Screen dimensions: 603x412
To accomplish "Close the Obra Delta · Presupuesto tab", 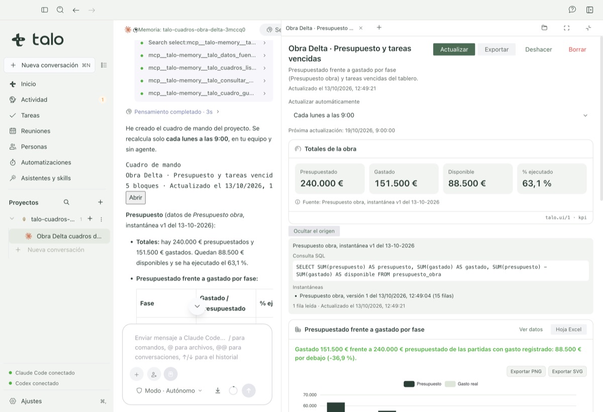I will tap(361, 28).
